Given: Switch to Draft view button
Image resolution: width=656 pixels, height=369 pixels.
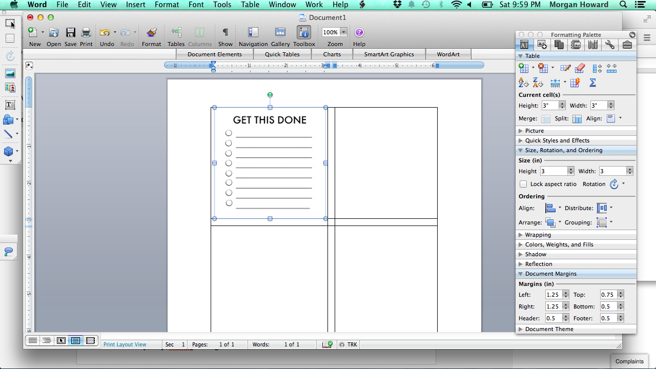Looking at the screenshot, I should tap(32, 340).
